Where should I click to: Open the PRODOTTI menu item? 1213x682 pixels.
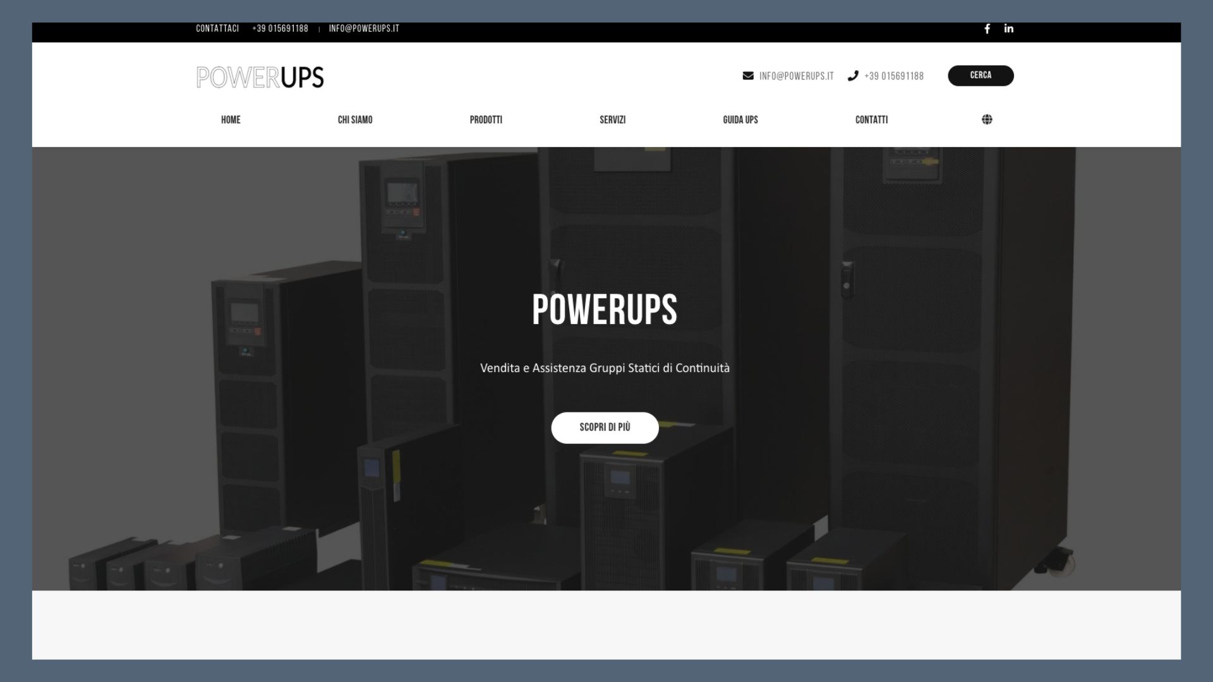tap(486, 119)
